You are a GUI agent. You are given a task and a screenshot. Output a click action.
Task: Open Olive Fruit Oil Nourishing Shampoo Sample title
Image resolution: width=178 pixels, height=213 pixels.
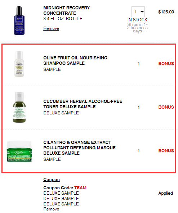75,60
